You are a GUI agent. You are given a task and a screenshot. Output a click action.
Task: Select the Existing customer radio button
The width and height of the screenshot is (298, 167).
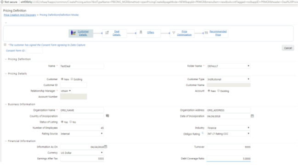[x=72, y=79]
